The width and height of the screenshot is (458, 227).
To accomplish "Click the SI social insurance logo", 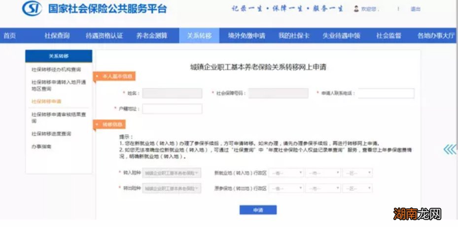I will [x=32, y=8].
